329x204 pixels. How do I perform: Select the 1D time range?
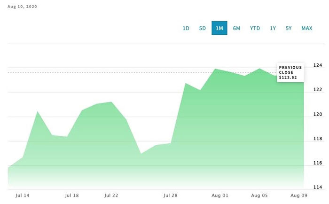pyautogui.click(x=186, y=28)
